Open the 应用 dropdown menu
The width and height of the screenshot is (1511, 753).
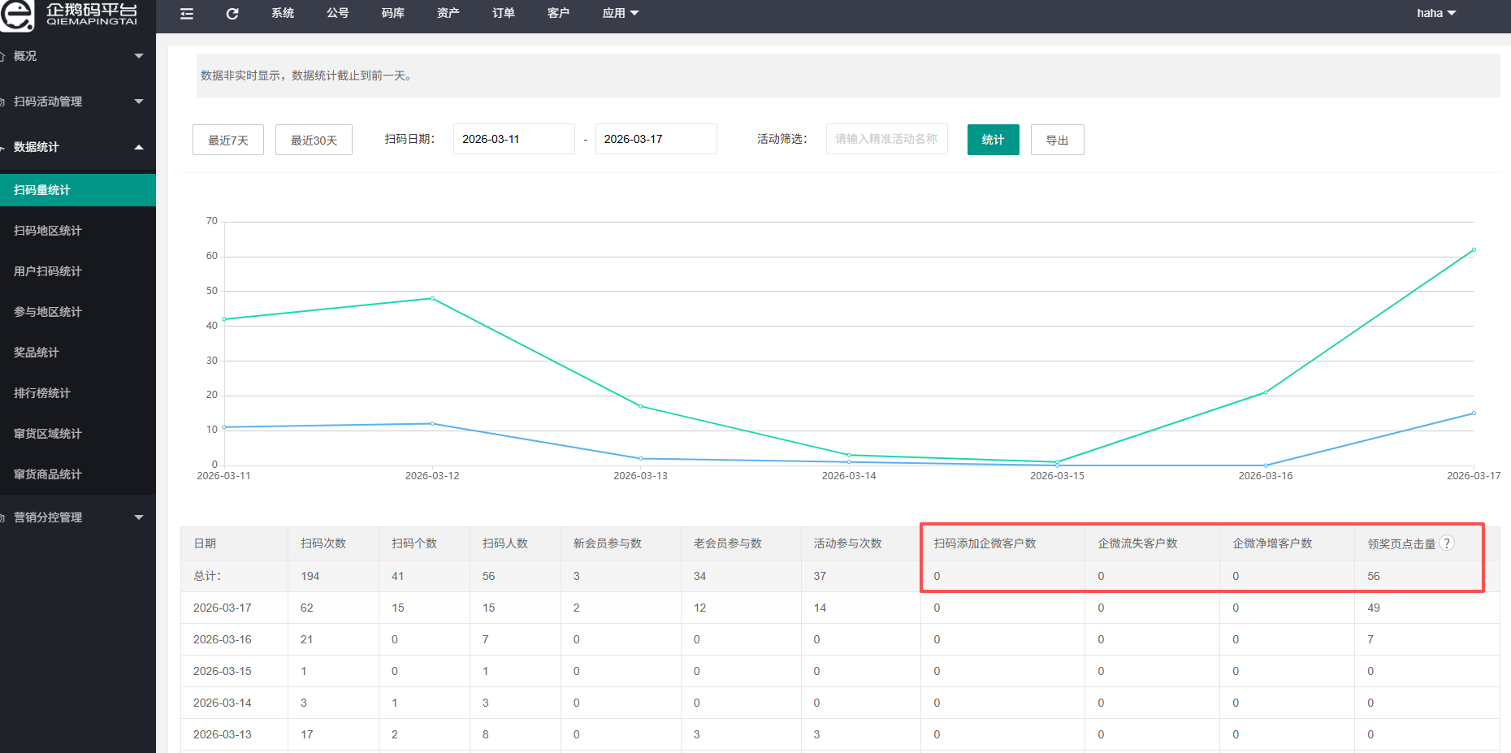[x=621, y=14]
